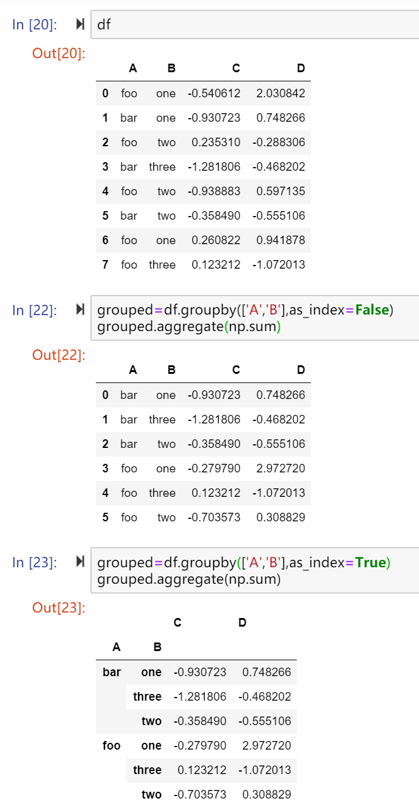The width and height of the screenshot is (419, 812).
Task: Click the run icon beside cell In [23]
Action: (80, 562)
